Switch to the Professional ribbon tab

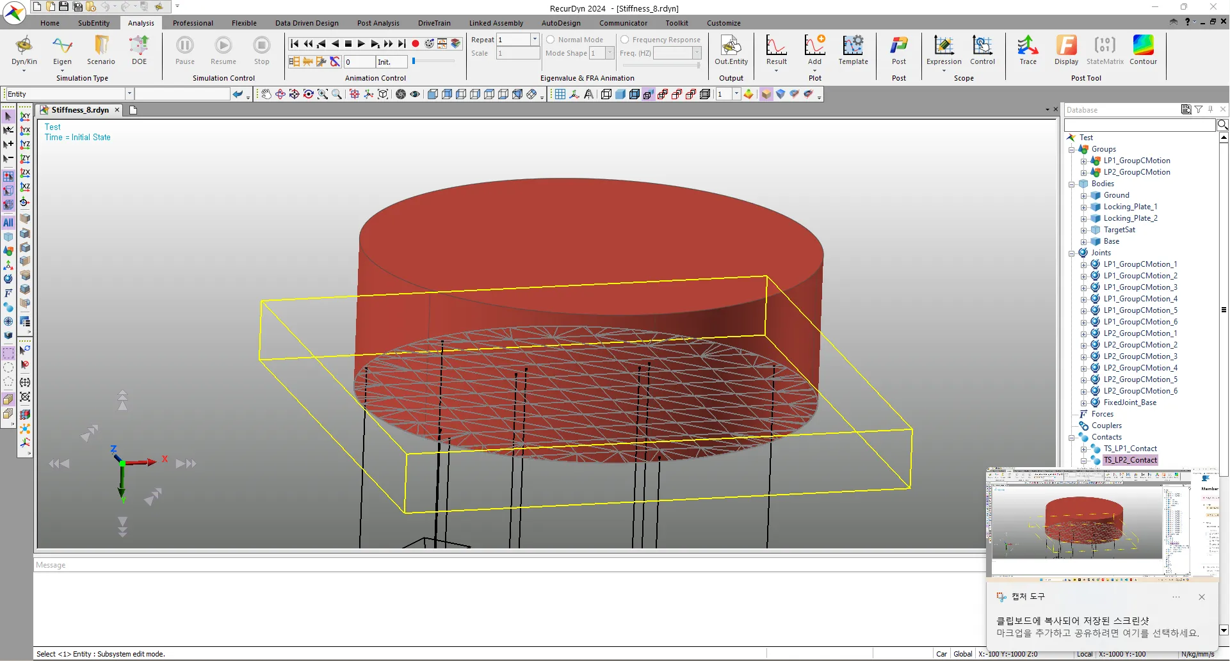(x=193, y=23)
